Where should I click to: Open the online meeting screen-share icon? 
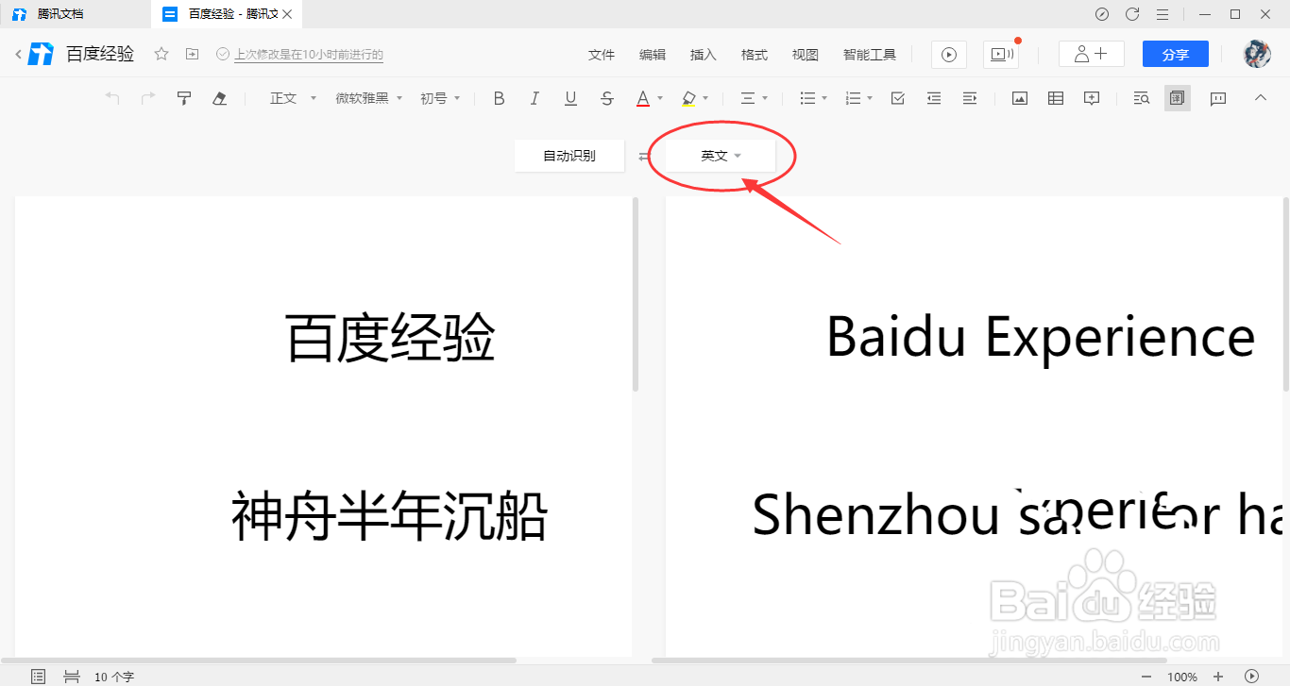point(1000,55)
